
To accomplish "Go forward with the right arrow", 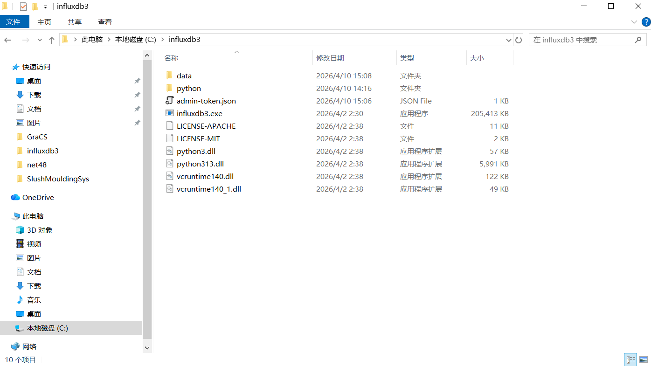I will point(26,40).
